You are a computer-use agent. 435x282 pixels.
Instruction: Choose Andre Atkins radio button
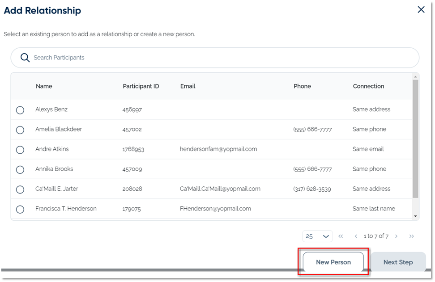click(20, 150)
